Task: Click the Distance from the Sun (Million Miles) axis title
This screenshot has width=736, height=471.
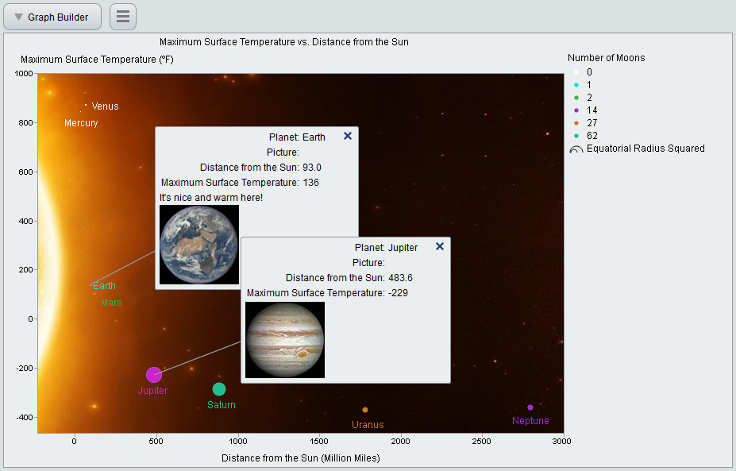Action: [300, 457]
